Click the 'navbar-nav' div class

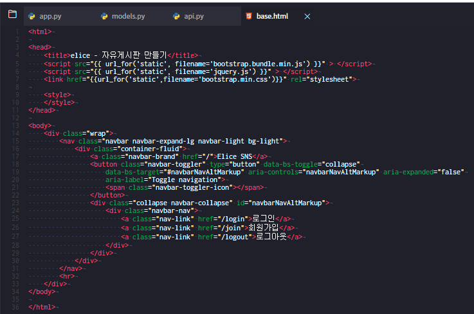[171, 210]
